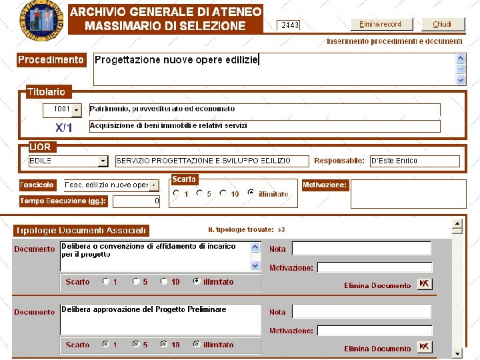Click the Patrimonio, provveditorato ed economato field

click(265, 109)
